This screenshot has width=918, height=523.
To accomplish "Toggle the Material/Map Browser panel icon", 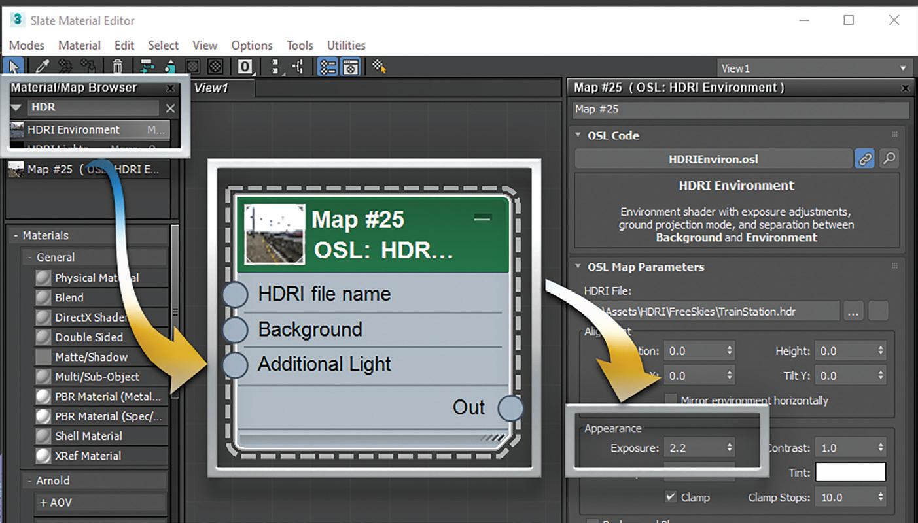I will point(328,67).
